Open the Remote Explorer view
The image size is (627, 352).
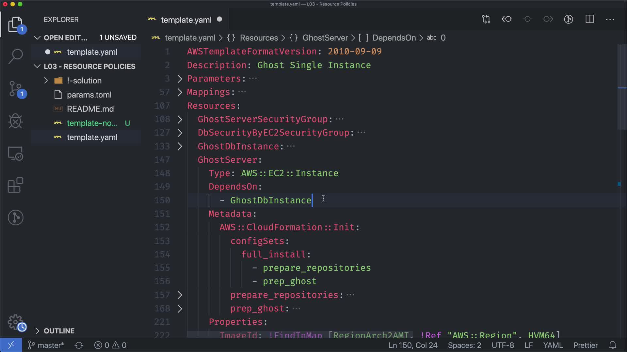(x=15, y=153)
